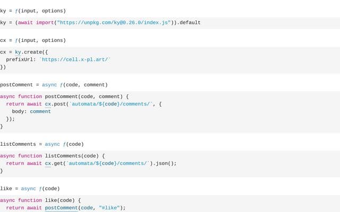This screenshot has height=212, width=340.
Task: Click the closing brace of ky.create cell
Action: (3, 67)
